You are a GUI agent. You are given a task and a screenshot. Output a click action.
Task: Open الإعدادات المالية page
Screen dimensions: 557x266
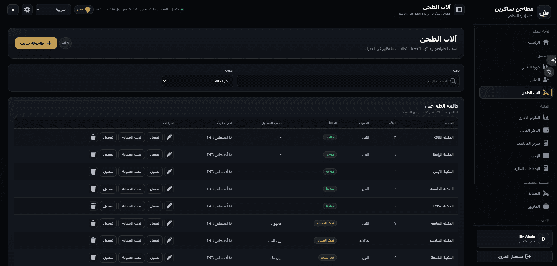(516, 169)
